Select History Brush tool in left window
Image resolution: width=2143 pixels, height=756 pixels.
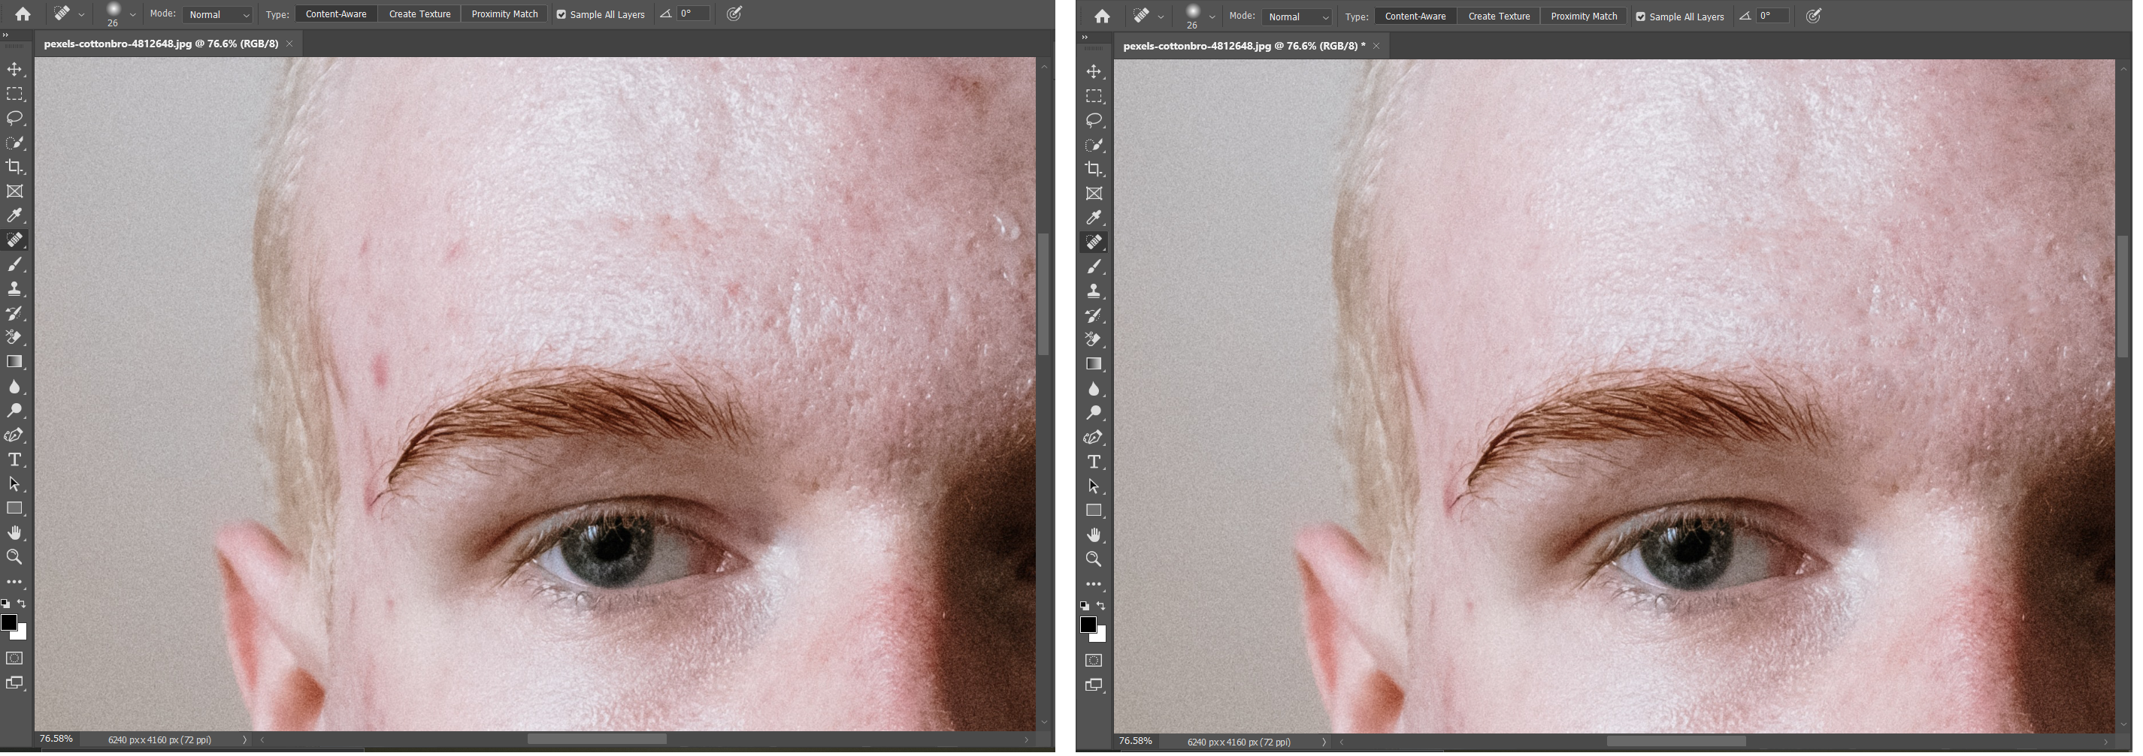(x=15, y=313)
